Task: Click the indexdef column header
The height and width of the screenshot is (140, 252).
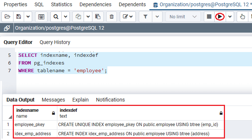Action: (141, 113)
